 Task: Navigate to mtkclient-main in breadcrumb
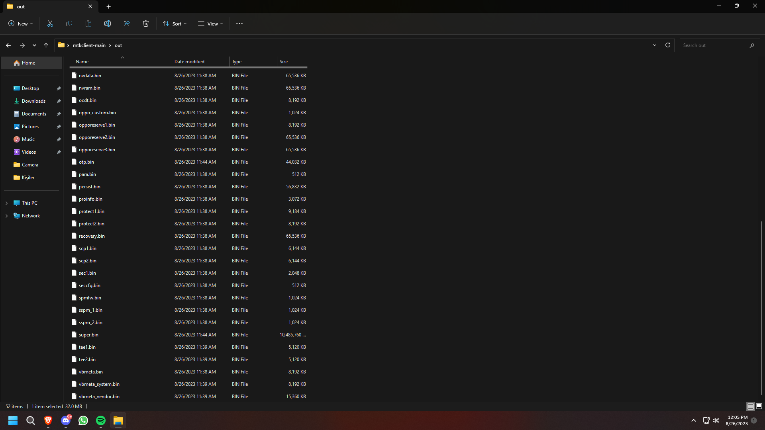[x=89, y=45]
